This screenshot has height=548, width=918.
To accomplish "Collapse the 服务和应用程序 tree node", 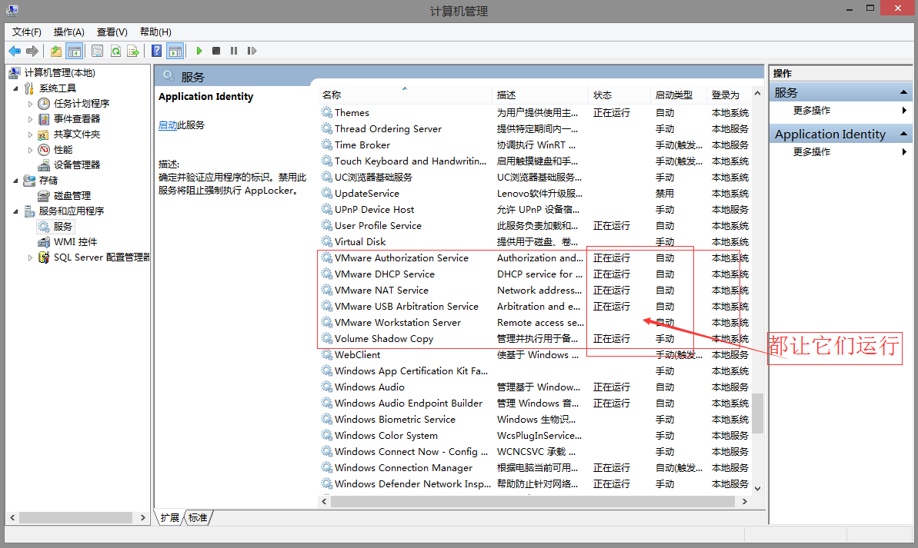I will [16, 211].
